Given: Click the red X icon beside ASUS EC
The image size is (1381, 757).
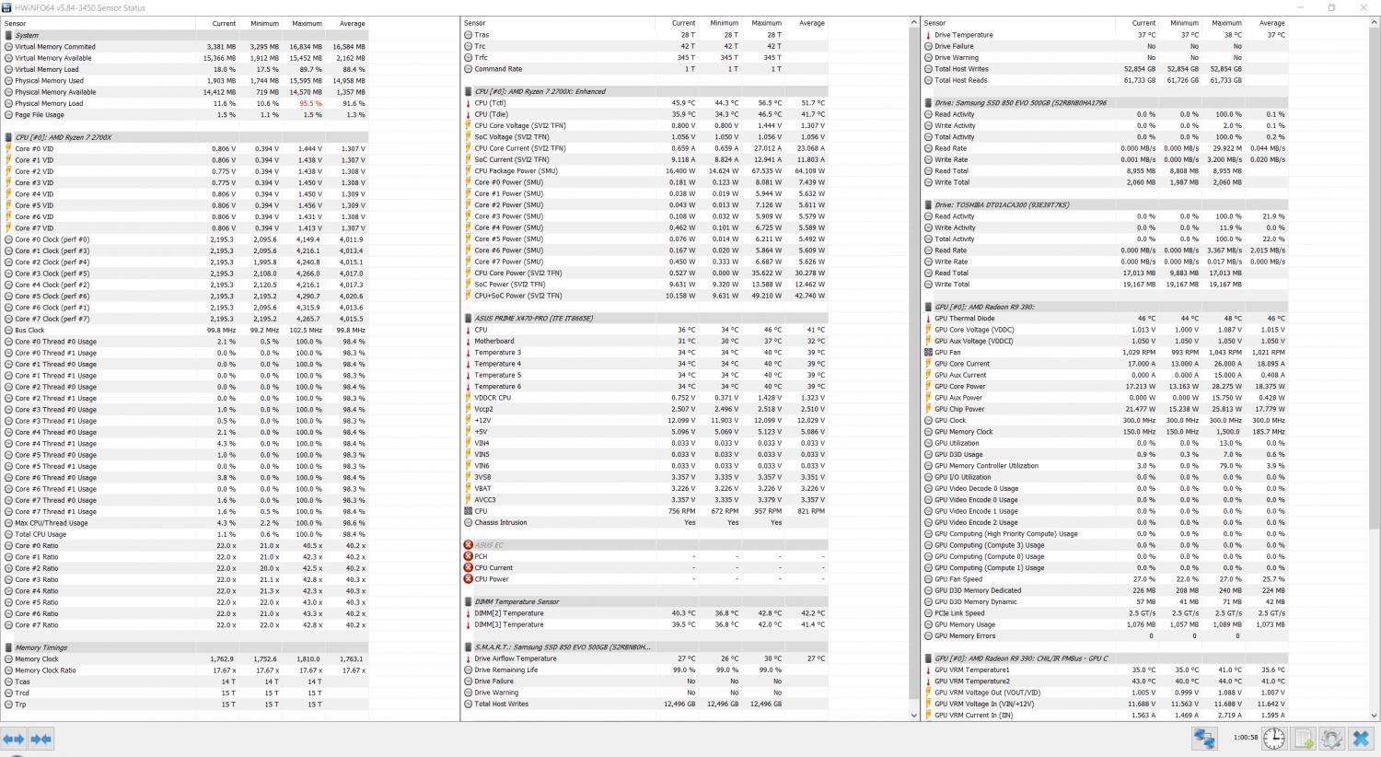Looking at the screenshot, I should click(x=468, y=545).
